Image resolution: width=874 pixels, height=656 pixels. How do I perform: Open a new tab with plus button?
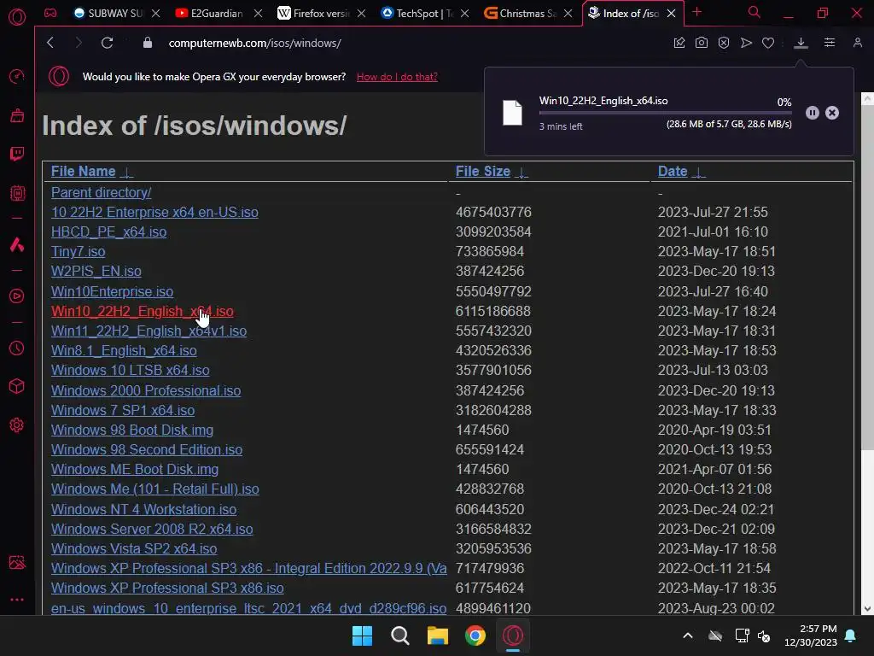(696, 12)
